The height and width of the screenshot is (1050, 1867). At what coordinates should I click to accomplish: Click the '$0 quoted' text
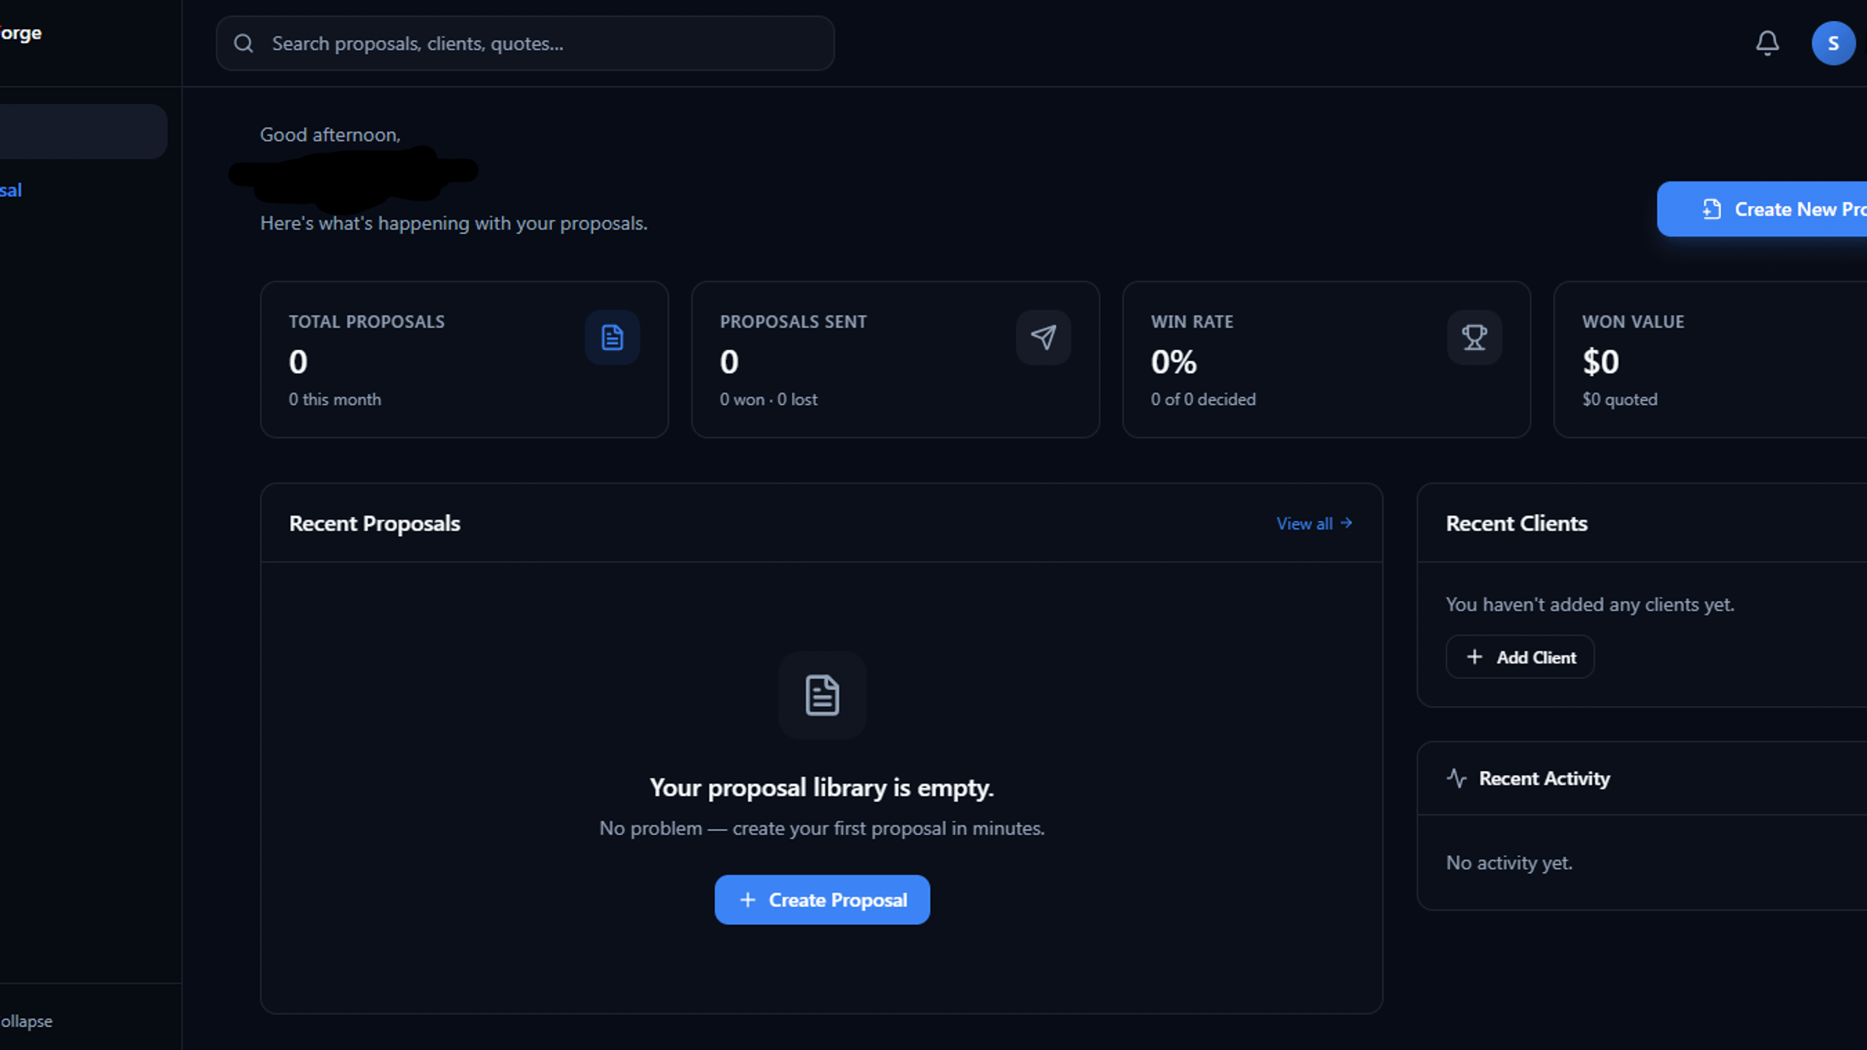click(x=1620, y=400)
